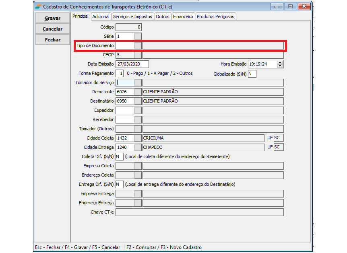The image size is (347, 253).
Task: Increase Hora Emissão with up arrow
Action: 281,62
